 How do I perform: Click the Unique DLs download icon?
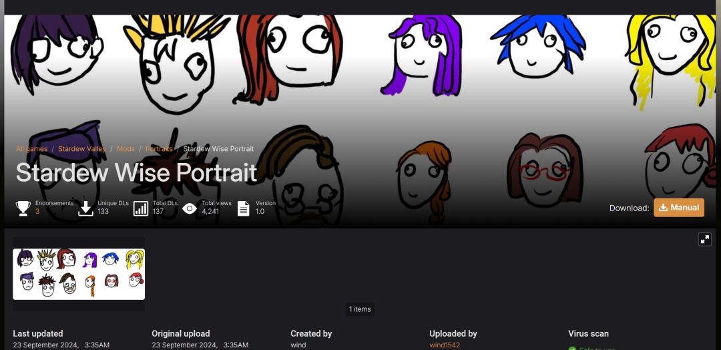86,208
